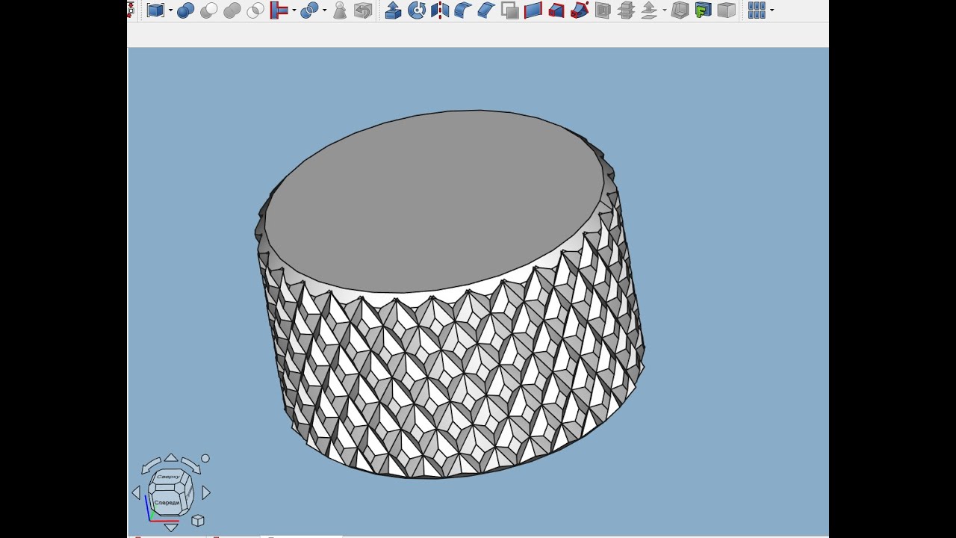The height and width of the screenshot is (538, 956).
Task: Select the Loft tool
Action: point(556,10)
